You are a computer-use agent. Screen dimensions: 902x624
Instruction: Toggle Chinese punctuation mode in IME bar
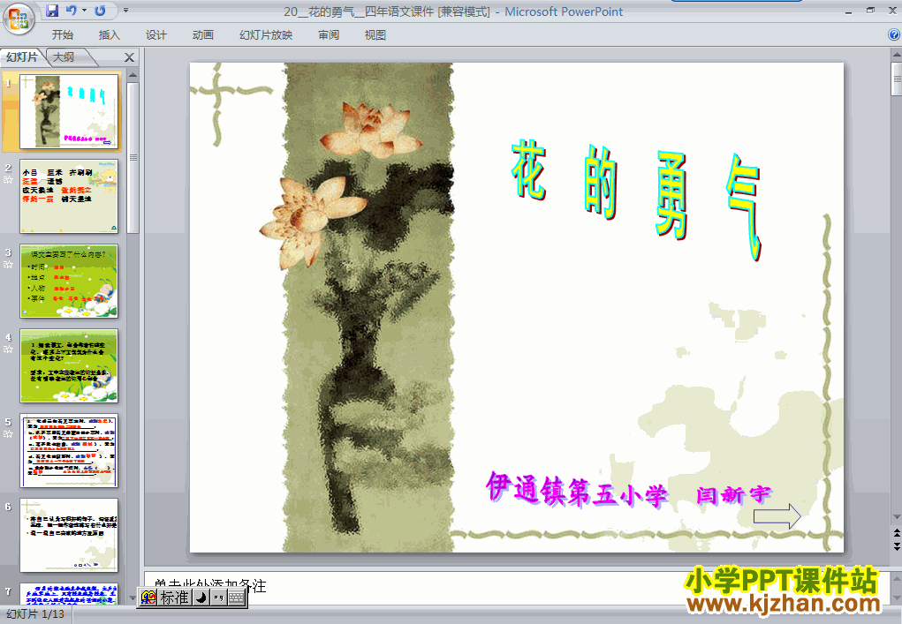(x=218, y=598)
